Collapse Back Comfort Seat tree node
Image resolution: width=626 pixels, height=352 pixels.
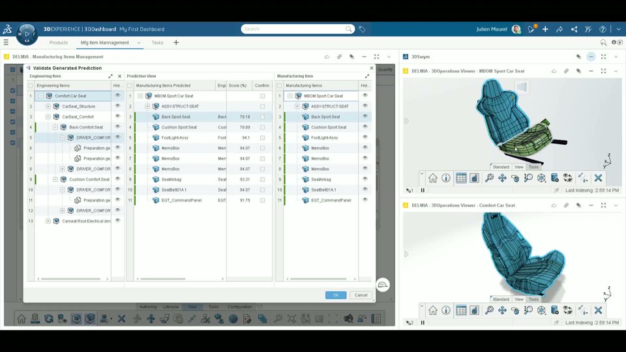(55, 127)
